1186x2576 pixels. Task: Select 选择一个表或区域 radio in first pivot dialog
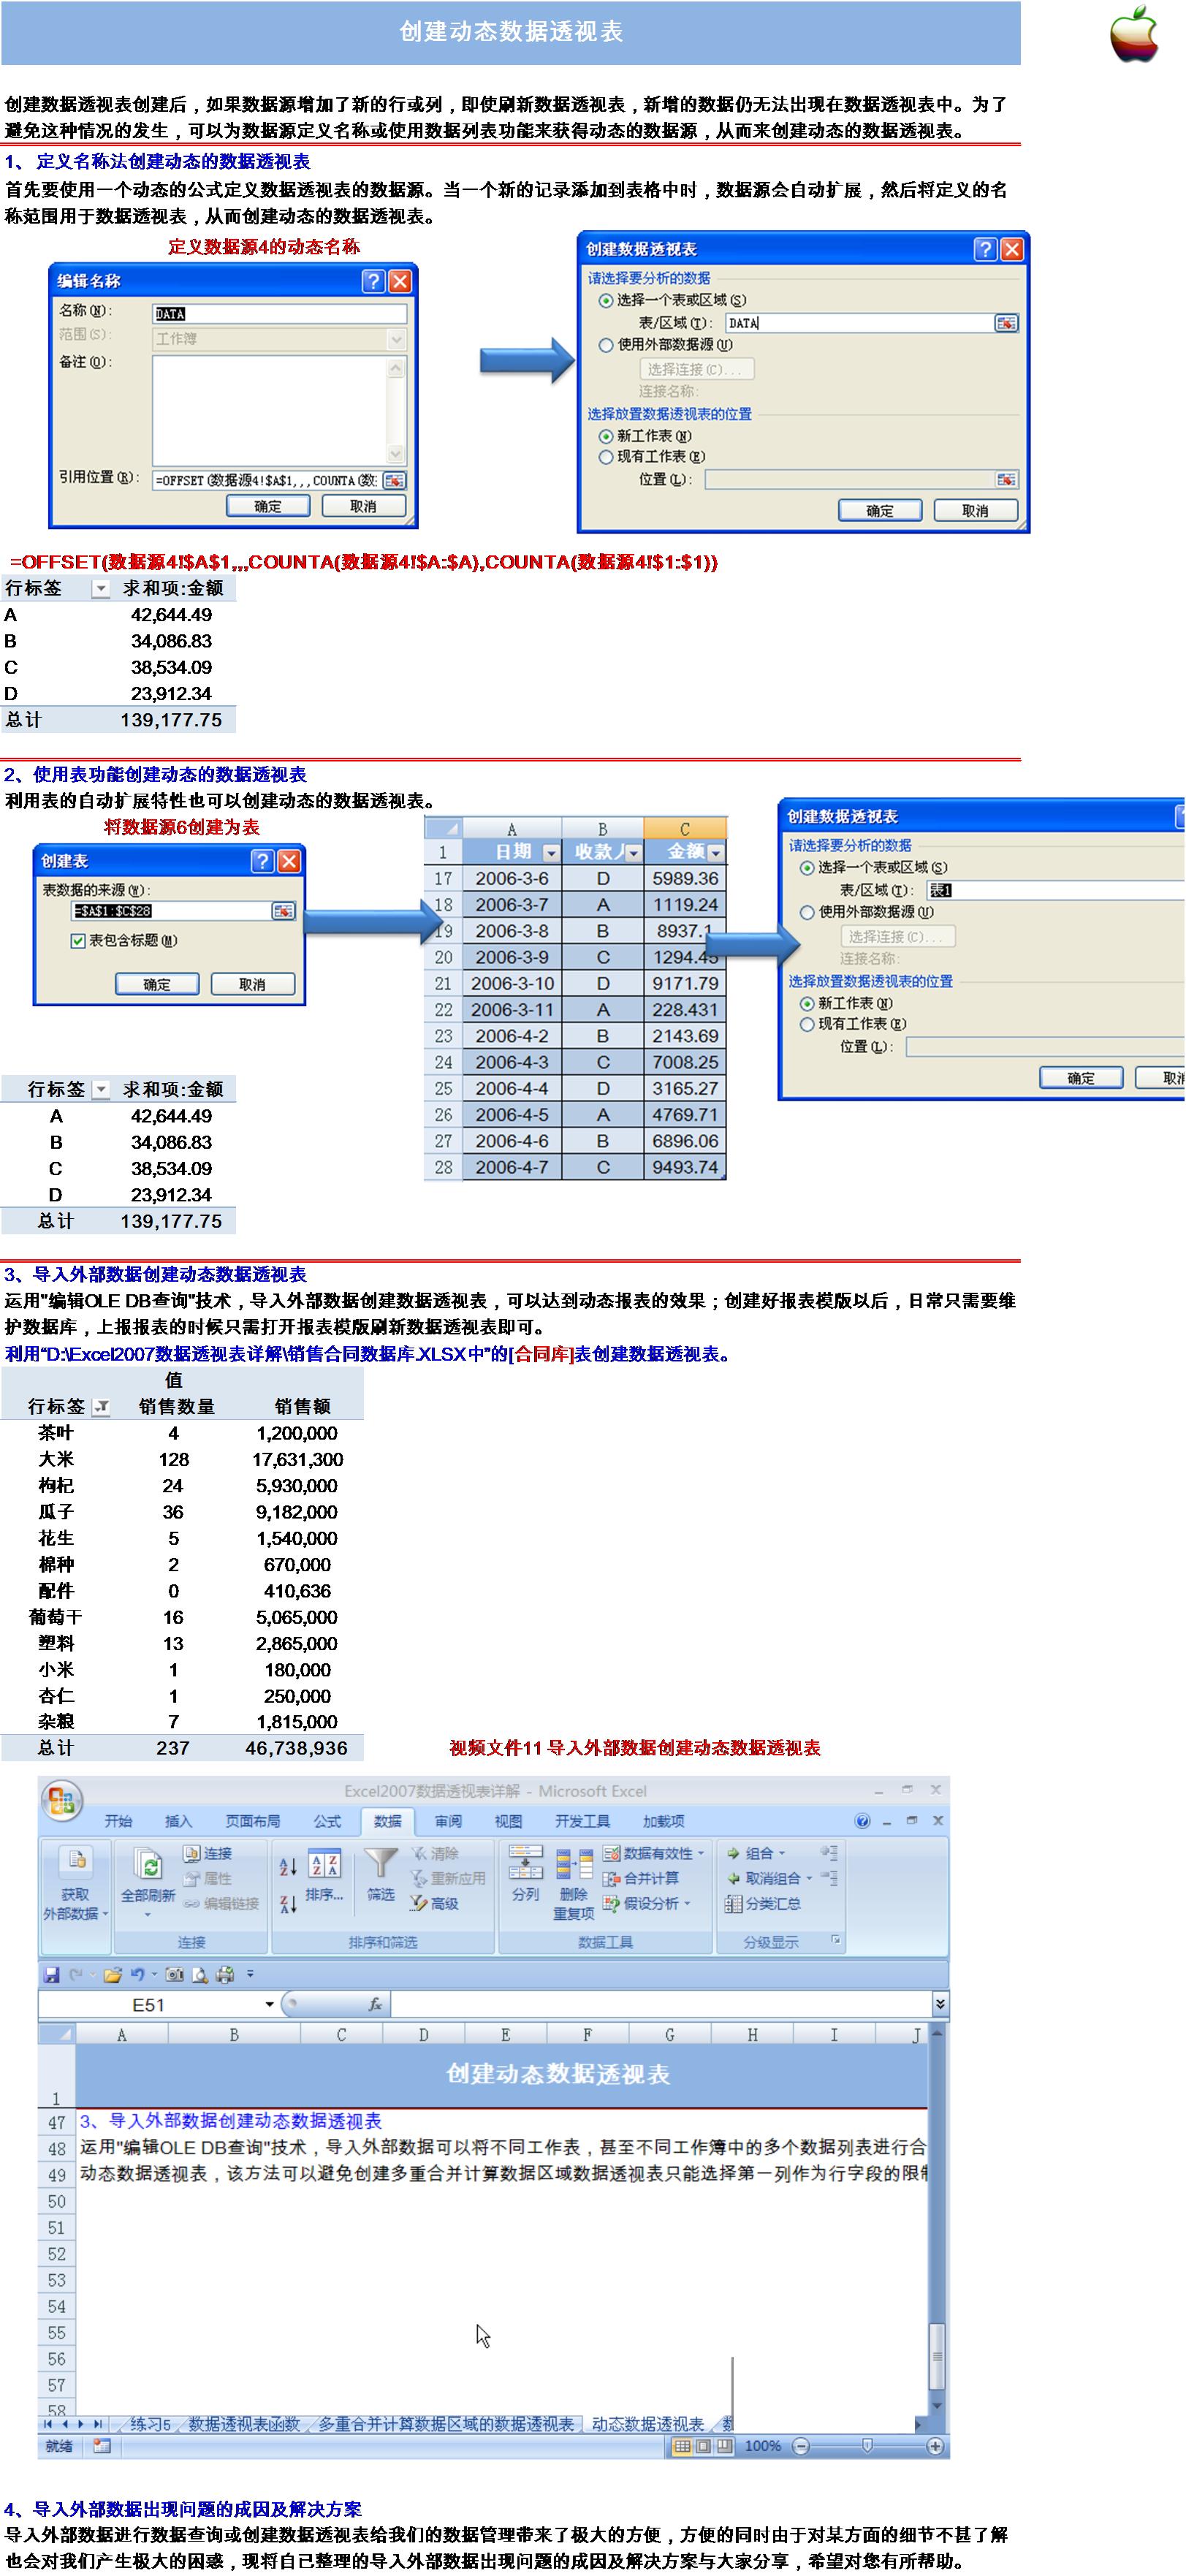click(606, 300)
